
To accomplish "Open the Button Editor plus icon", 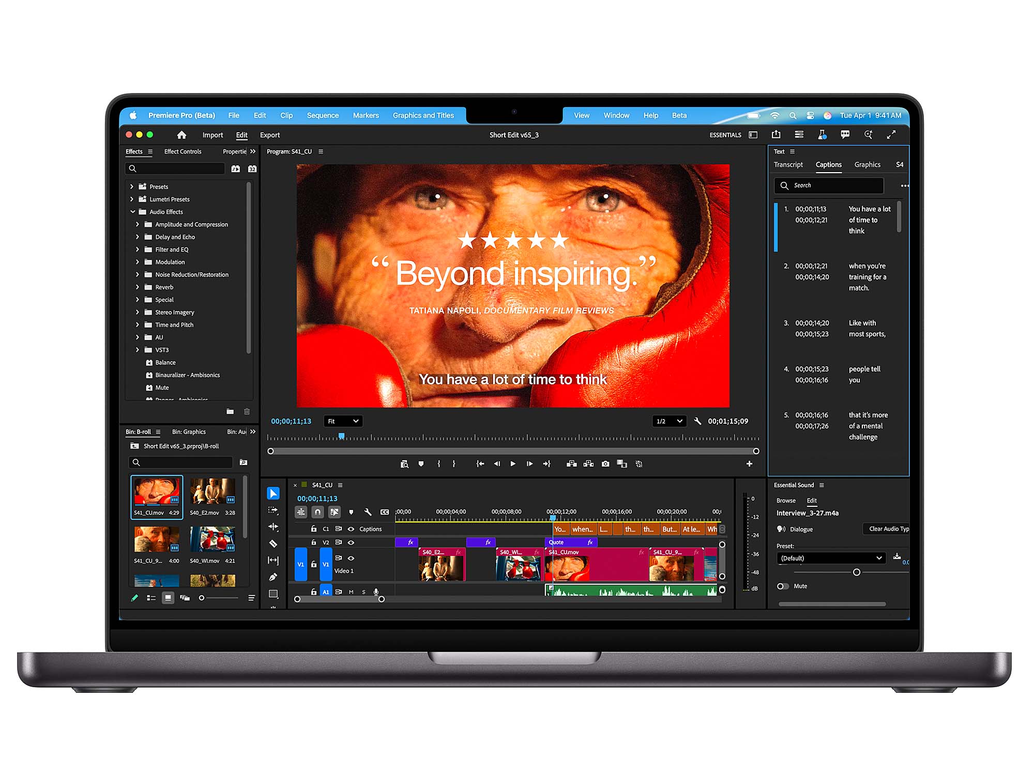I will [749, 464].
